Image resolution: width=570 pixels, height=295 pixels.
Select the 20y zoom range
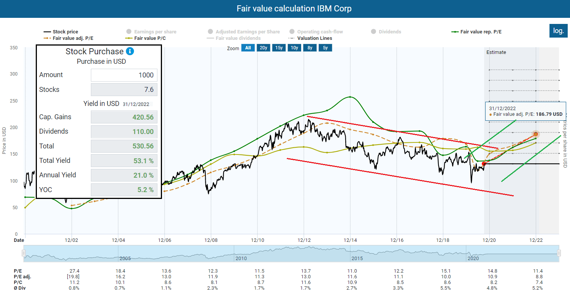pyautogui.click(x=263, y=48)
